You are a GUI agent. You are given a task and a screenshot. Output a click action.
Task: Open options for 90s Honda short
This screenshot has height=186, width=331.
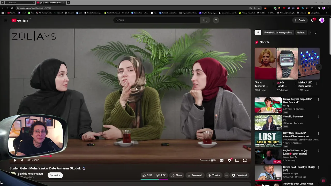pyautogui.click(x=295, y=84)
